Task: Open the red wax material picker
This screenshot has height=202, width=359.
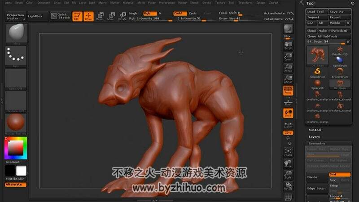Action: pyautogui.click(x=16, y=124)
